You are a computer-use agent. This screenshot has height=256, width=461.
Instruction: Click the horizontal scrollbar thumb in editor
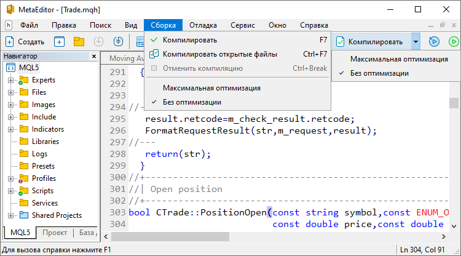pos(170,236)
